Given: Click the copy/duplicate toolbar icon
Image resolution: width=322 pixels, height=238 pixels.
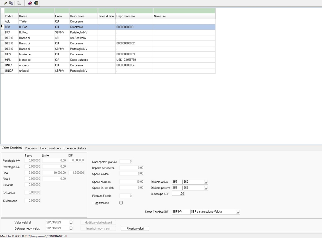Looking at the screenshot, I should click(11, 3).
